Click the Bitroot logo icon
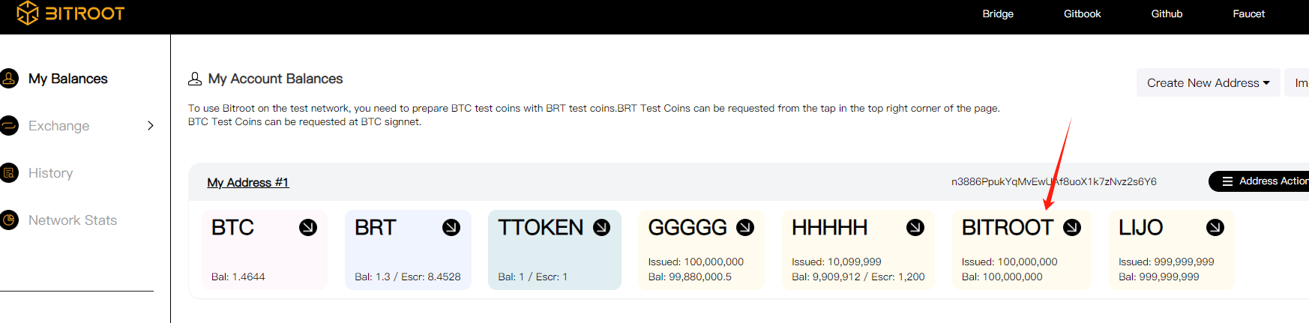This screenshot has height=323, width=1309. pyautogui.click(x=28, y=13)
